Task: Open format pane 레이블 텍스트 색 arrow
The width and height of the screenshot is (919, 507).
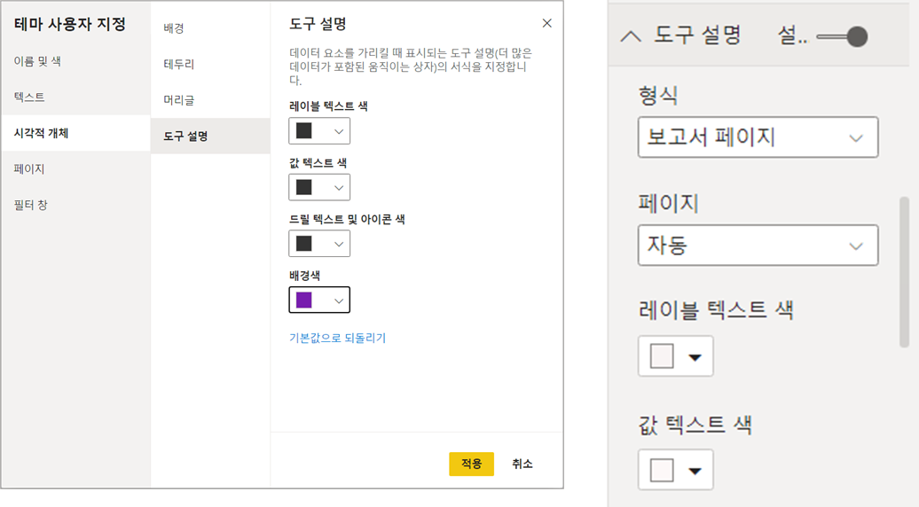Action: (x=695, y=357)
